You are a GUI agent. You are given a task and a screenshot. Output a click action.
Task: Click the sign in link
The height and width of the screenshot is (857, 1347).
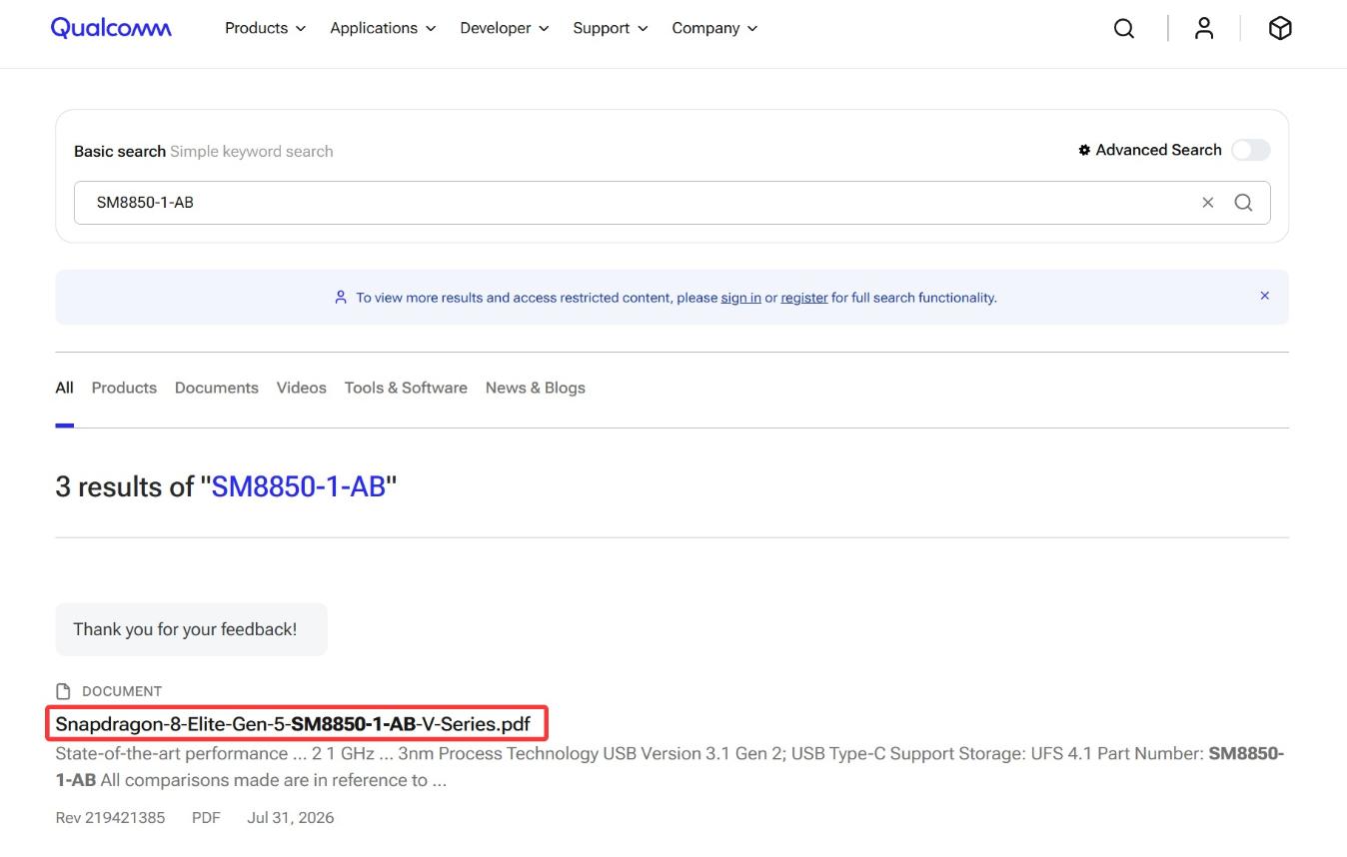coord(740,298)
